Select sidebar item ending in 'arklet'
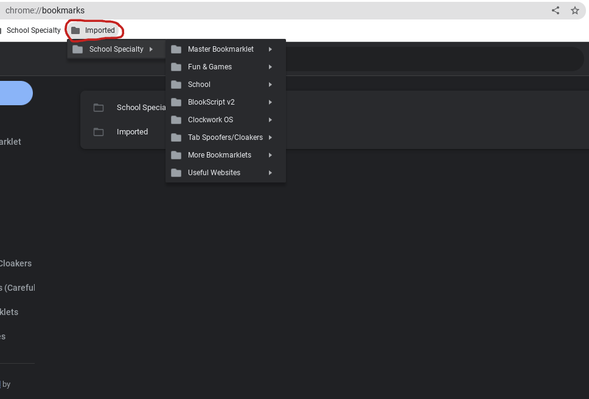 pos(10,142)
